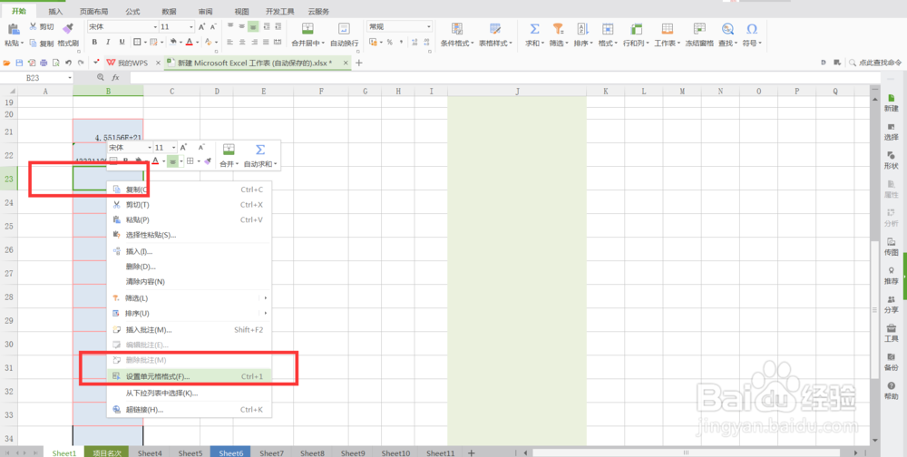This screenshot has width=907, height=457.
Task: Click the Print icon in quick access toolbar
Action: pyautogui.click(x=44, y=63)
